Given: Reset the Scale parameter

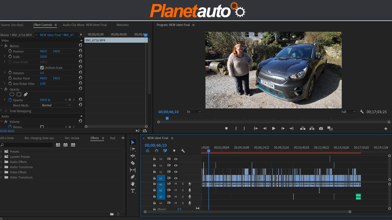Looking at the screenshot, I should [x=80, y=57].
